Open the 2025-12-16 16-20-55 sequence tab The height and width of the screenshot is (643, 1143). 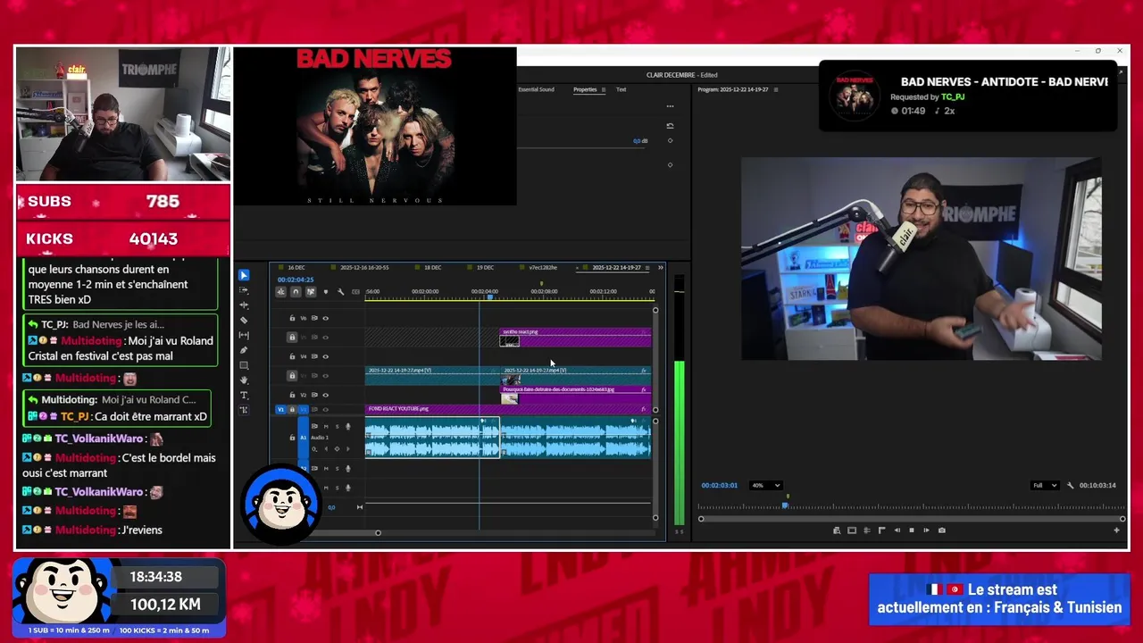pyautogui.click(x=365, y=267)
